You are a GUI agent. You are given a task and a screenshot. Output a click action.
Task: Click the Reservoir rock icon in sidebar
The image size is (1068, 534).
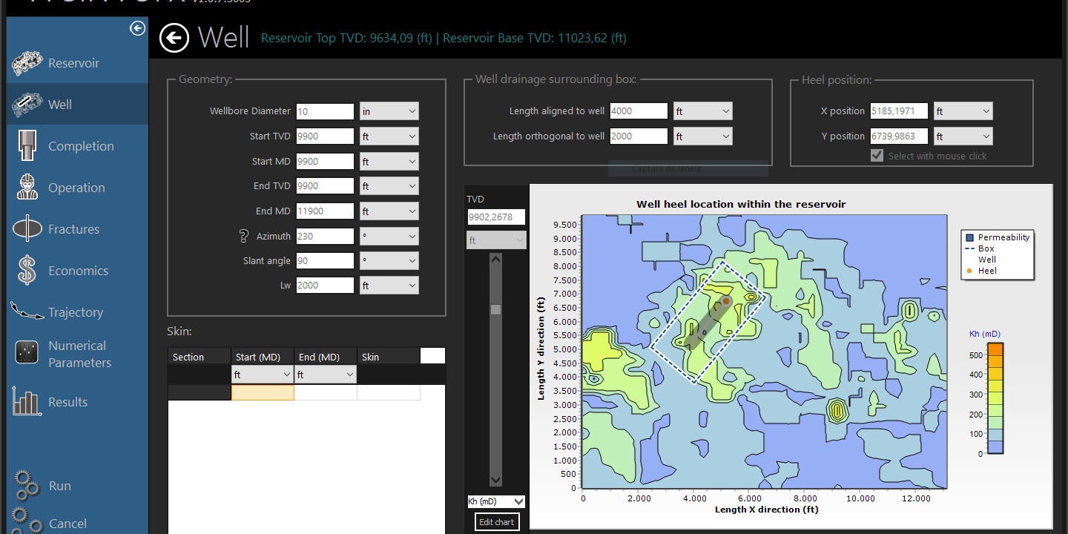click(x=27, y=63)
